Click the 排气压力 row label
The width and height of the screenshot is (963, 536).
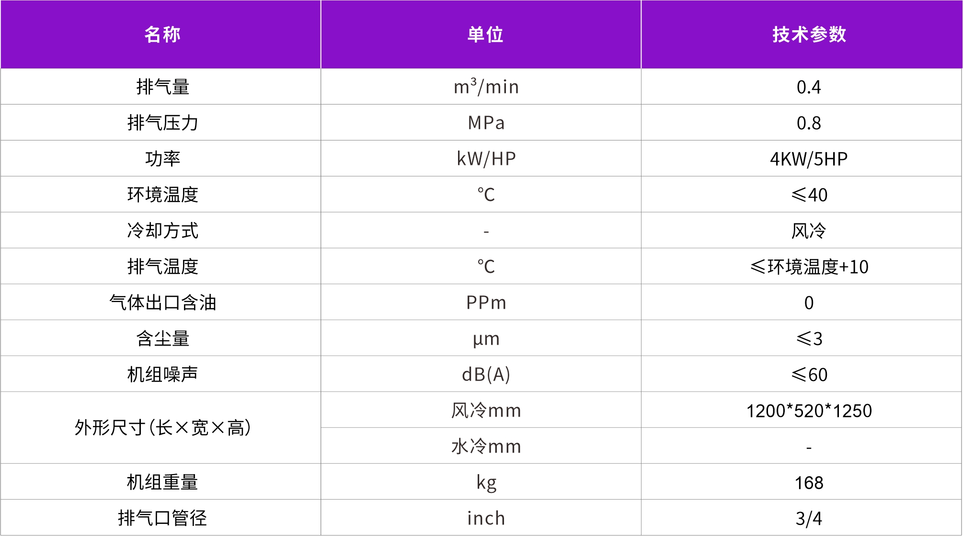[162, 123]
